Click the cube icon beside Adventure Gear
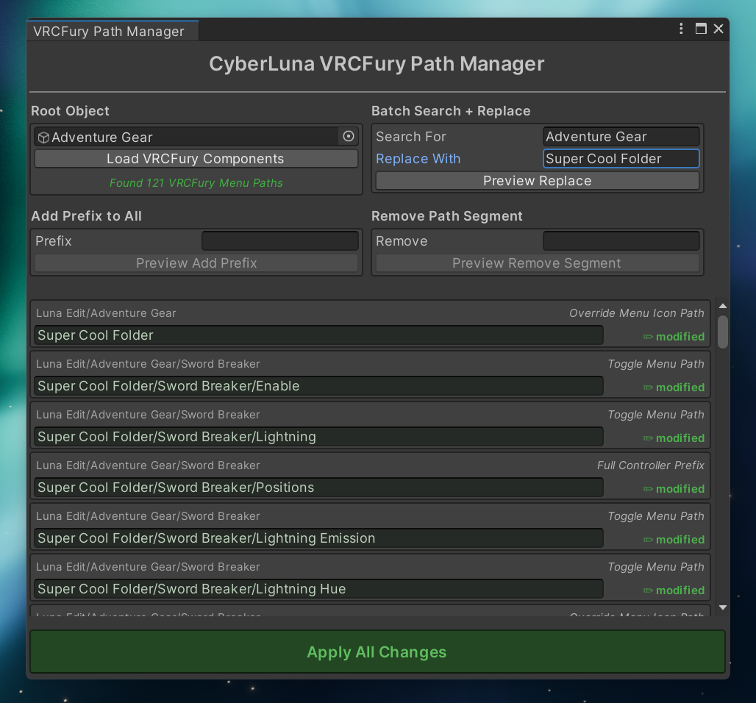This screenshot has width=756, height=703. point(43,138)
